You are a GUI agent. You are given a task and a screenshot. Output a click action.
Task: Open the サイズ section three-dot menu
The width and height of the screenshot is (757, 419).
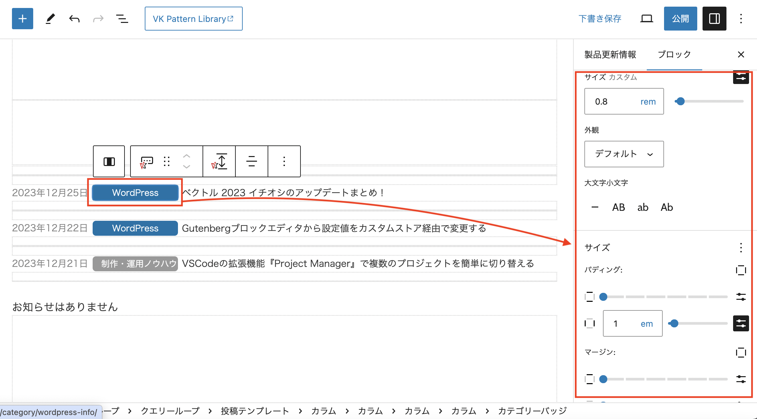(x=741, y=247)
